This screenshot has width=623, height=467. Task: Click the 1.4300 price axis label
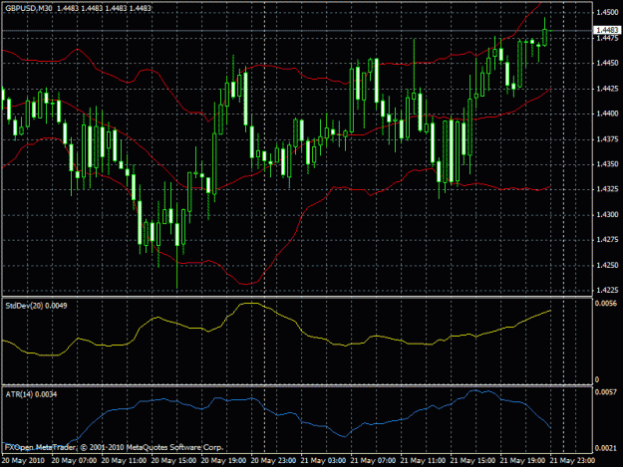(x=607, y=215)
